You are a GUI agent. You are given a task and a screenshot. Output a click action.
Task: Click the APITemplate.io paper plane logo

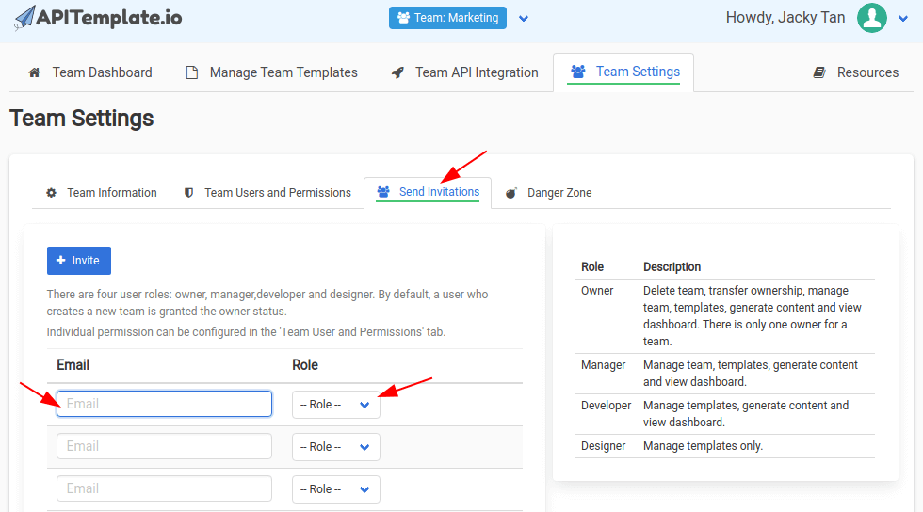coord(23,17)
